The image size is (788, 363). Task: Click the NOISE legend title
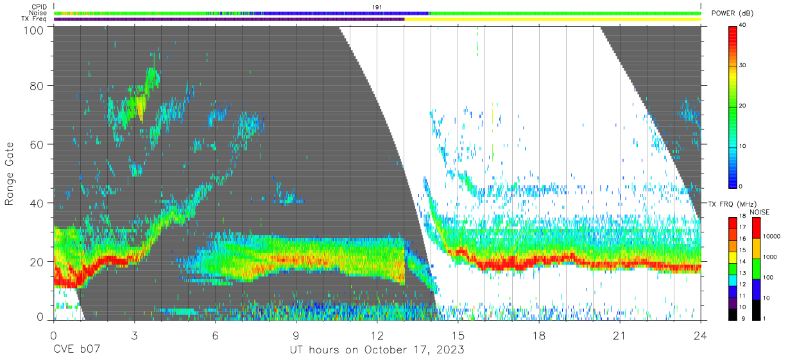pos(759,212)
